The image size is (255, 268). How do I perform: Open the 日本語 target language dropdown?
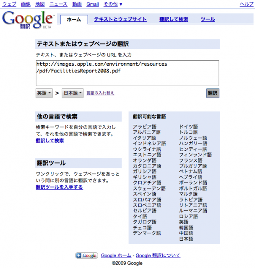73,93
